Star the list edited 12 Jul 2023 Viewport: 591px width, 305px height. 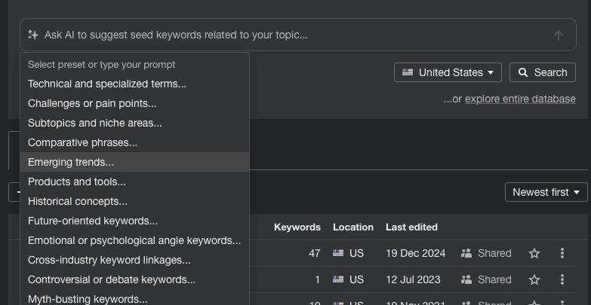point(534,280)
